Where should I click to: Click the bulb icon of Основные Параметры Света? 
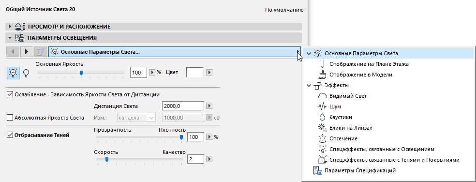(318, 53)
